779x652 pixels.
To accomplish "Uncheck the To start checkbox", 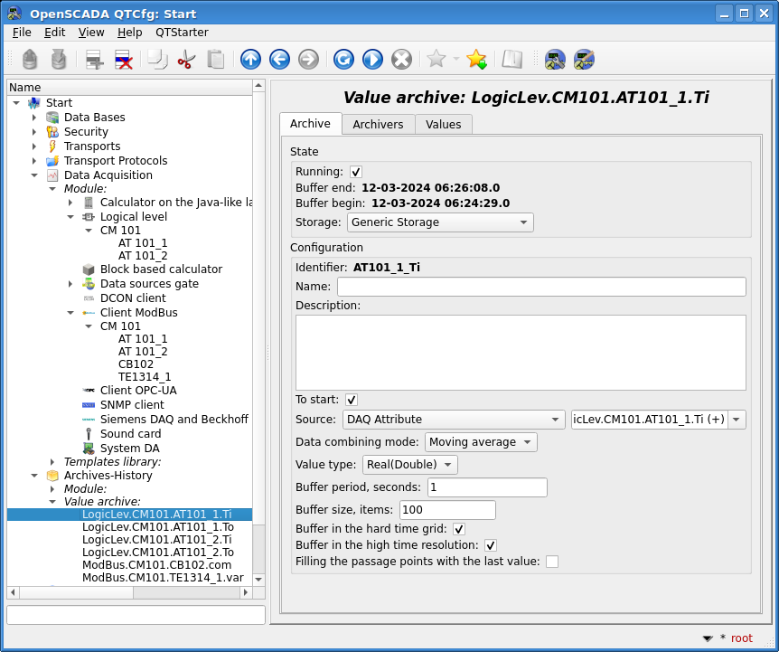I will [352, 400].
